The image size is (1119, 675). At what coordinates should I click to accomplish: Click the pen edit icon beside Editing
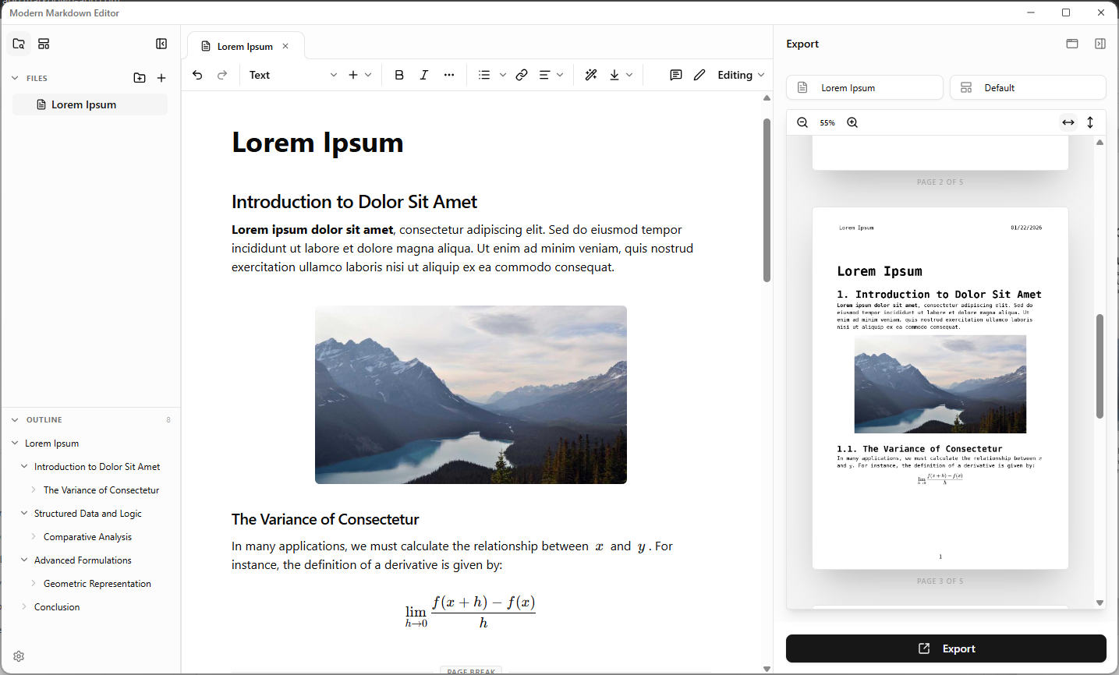coord(699,75)
